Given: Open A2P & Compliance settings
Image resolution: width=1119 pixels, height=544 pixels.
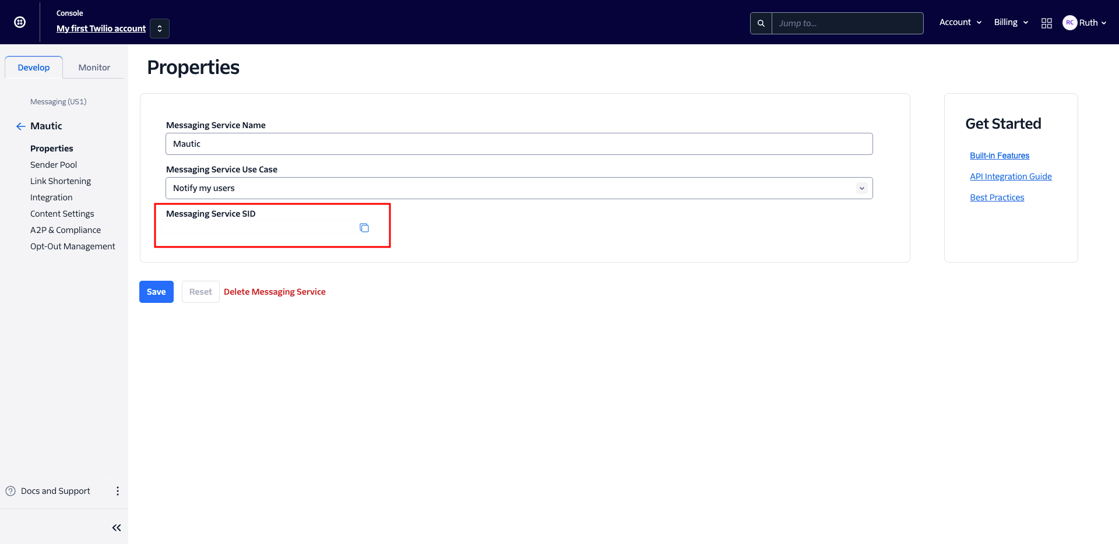Looking at the screenshot, I should tap(65, 230).
